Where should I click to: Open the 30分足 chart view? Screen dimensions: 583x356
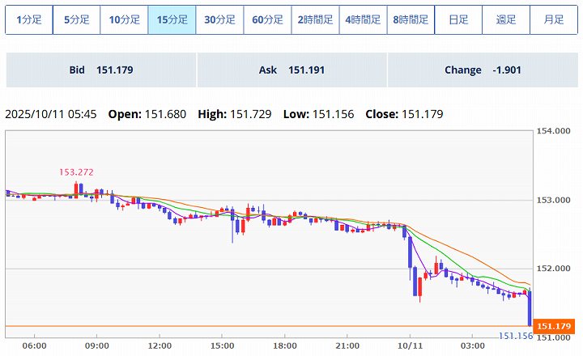point(219,20)
